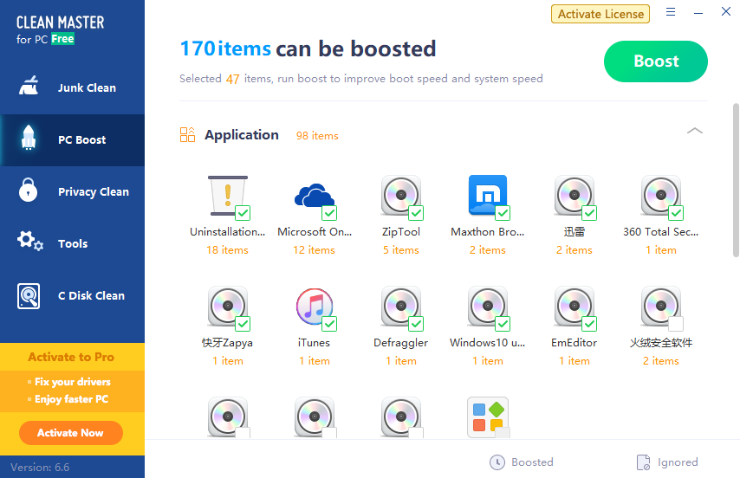This screenshot has height=478, width=740.
Task: Click the Boosted clock icon
Action: click(497, 462)
